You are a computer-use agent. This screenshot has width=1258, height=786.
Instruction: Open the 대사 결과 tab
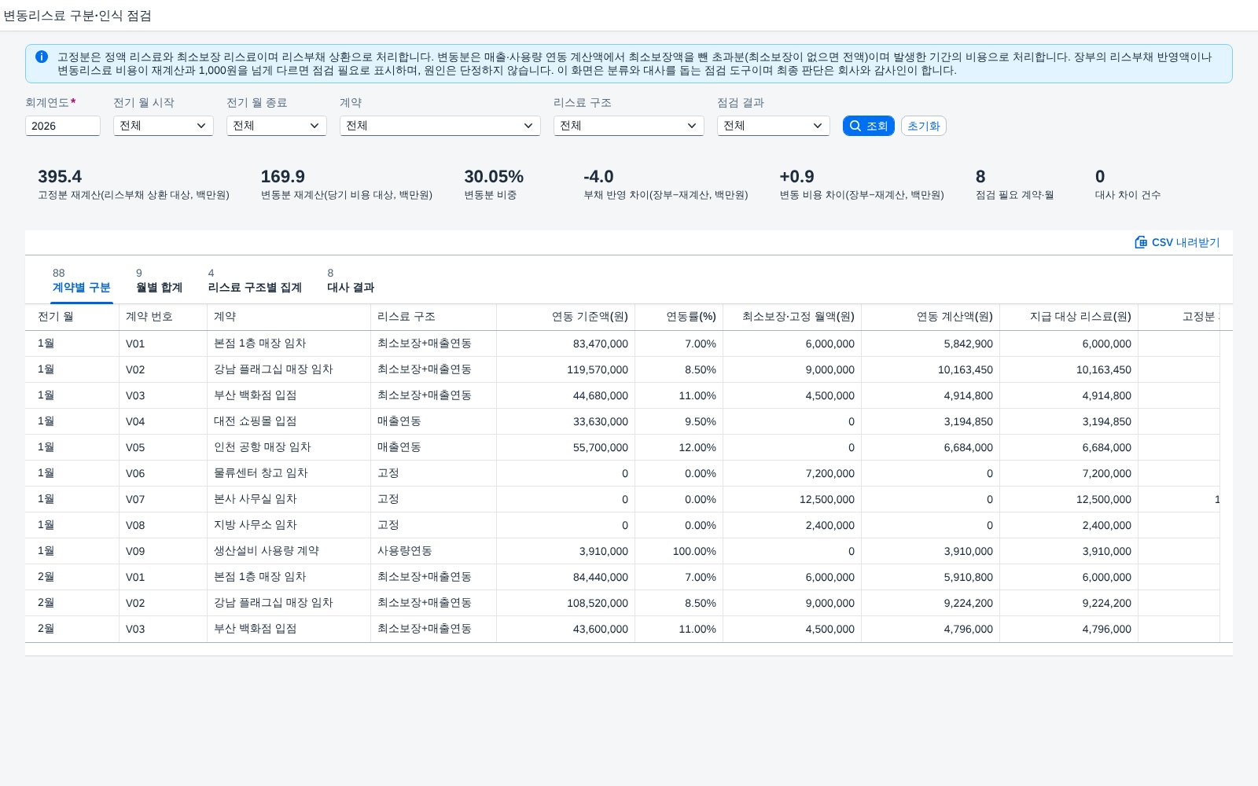point(351,281)
